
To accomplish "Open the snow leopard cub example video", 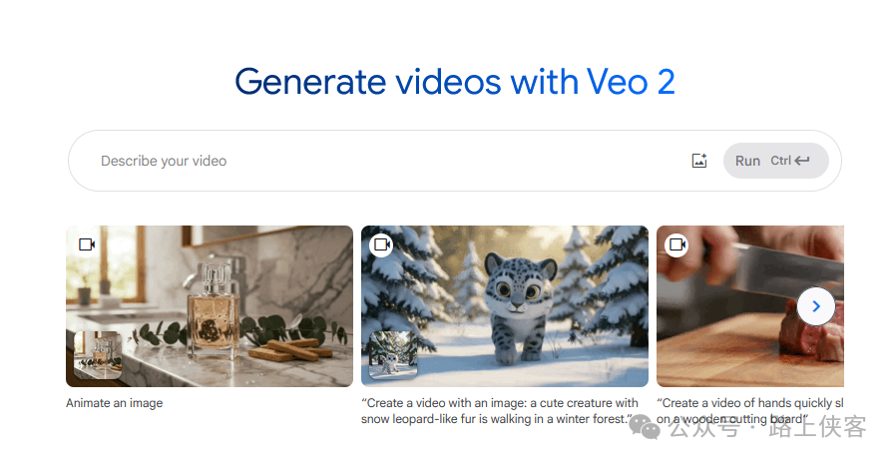I will 505,306.
